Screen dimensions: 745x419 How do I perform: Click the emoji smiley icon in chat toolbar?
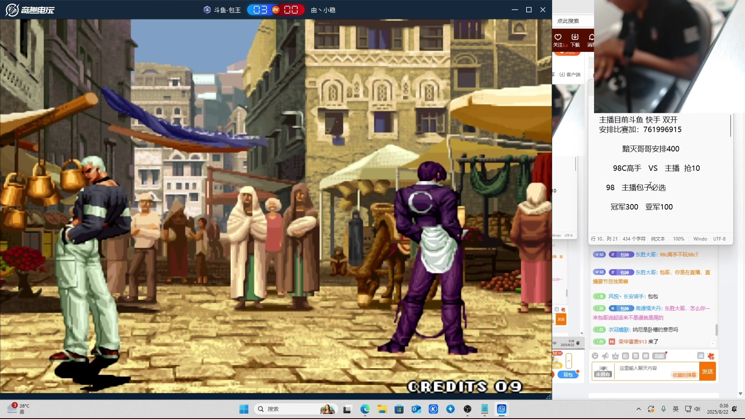pyautogui.click(x=595, y=356)
